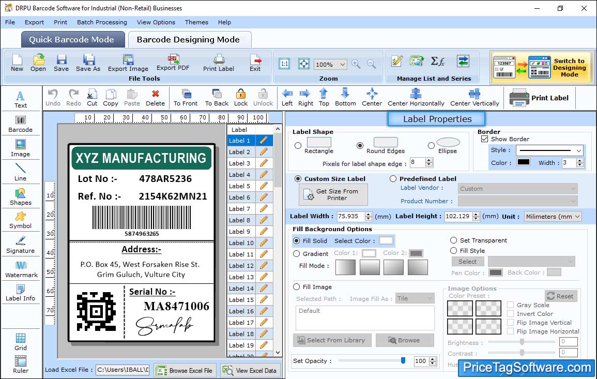
Task: Click the Print Label toolbar button
Action: pos(539,98)
